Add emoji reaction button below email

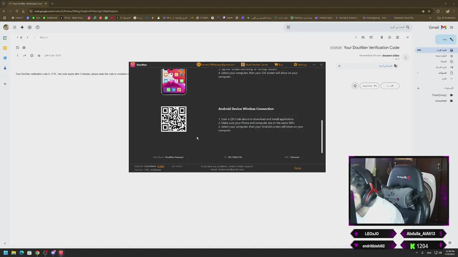(x=355, y=86)
